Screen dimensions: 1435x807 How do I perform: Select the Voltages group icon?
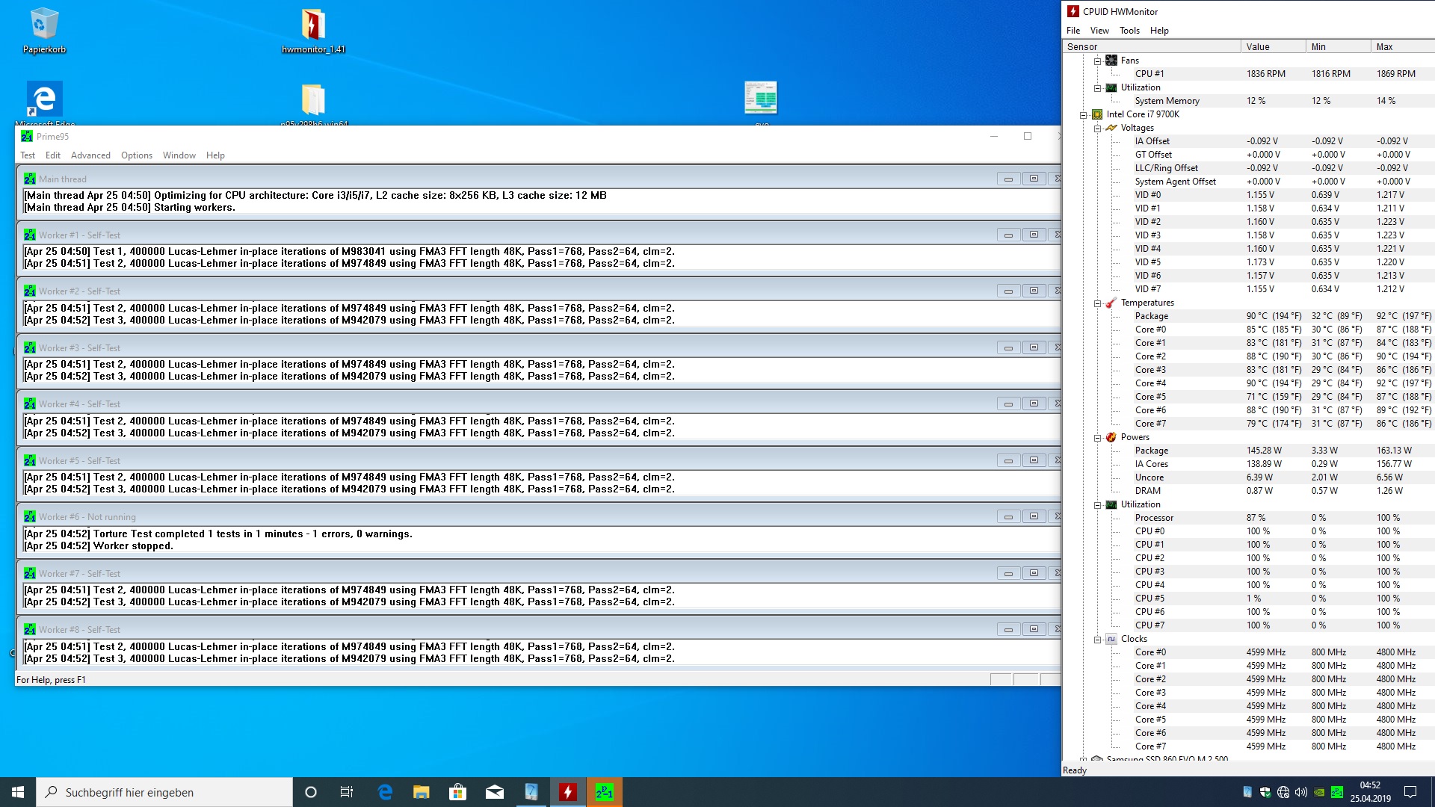coord(1111,128)
